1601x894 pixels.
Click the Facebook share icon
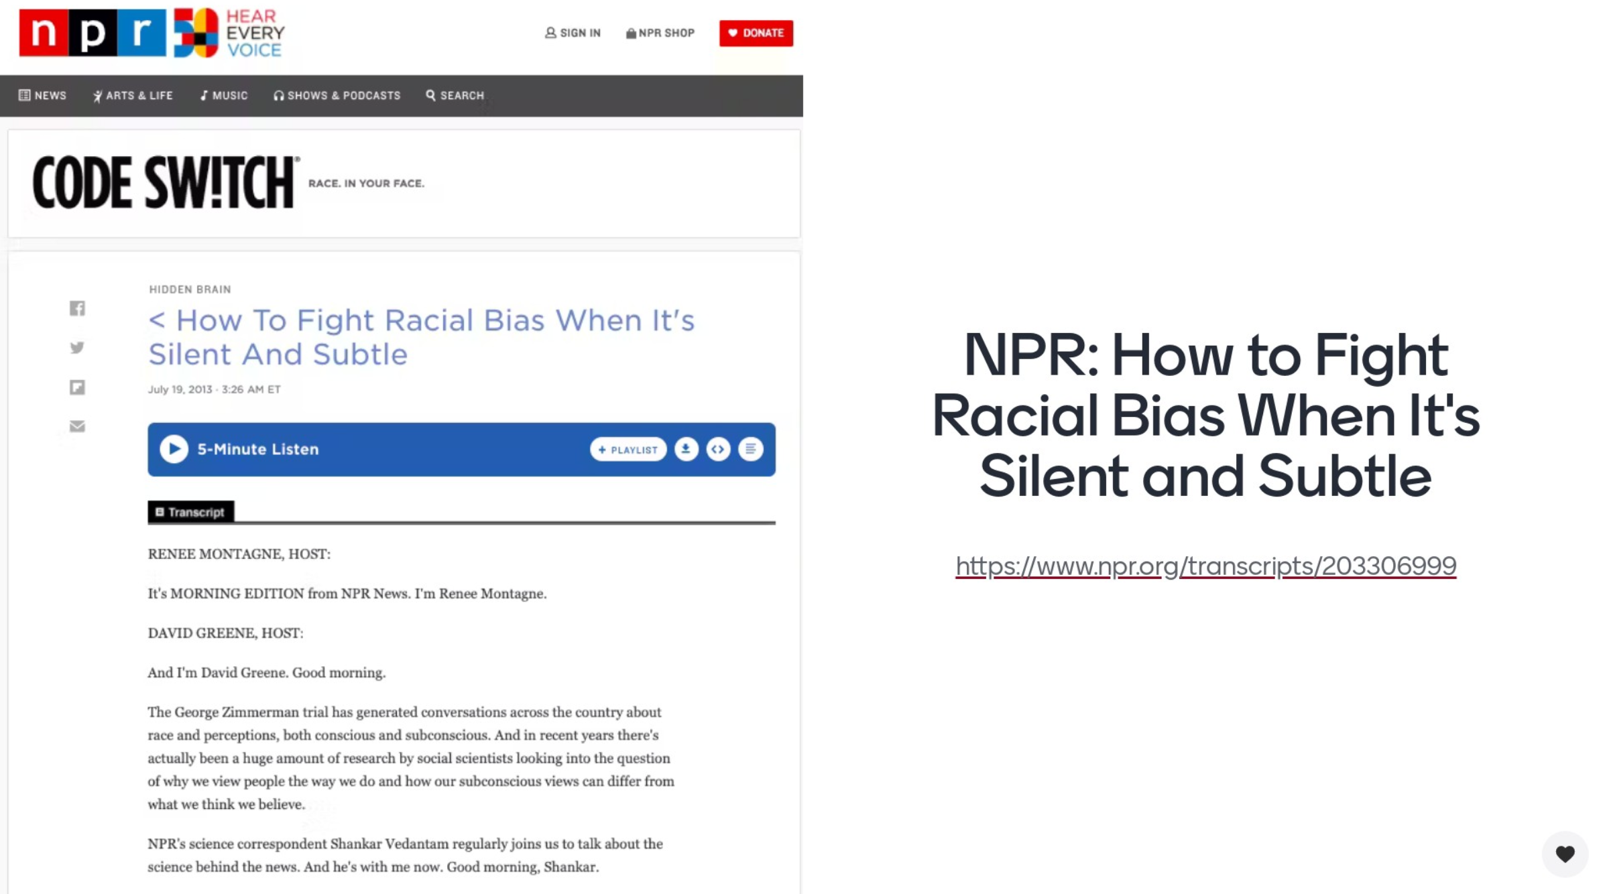click(77, 308)
